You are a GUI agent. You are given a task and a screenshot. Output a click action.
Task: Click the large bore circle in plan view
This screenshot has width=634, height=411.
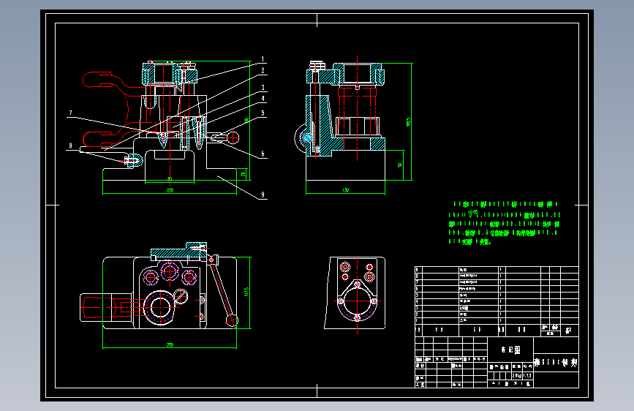point(161,307)
